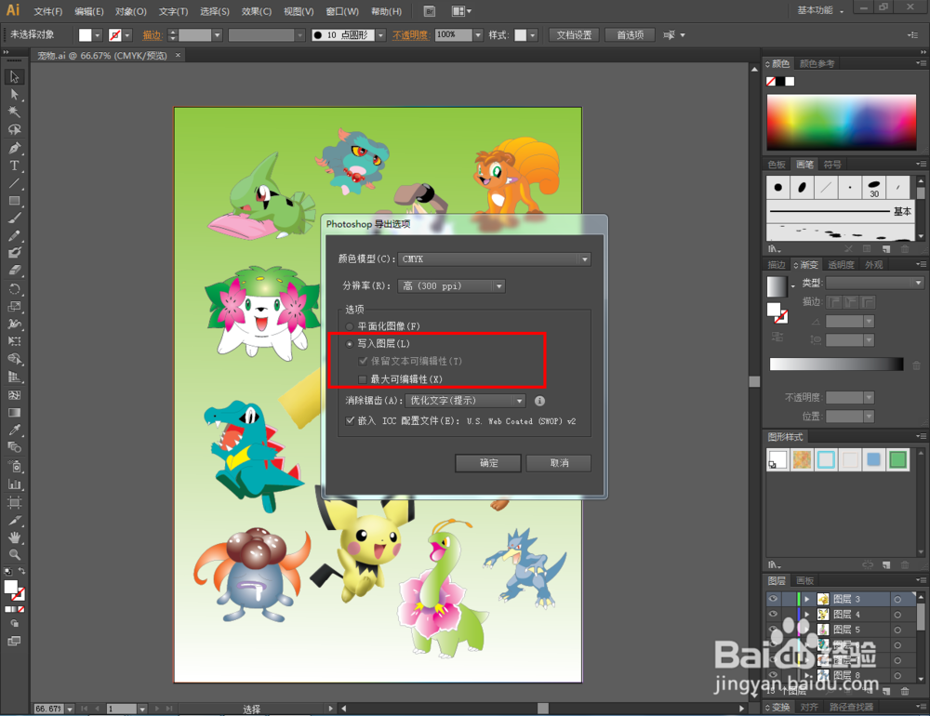Viewport: 930px width, 716px height.
Task: Click 不透明度 link in control bar
Action: click(x=410, y=35)
